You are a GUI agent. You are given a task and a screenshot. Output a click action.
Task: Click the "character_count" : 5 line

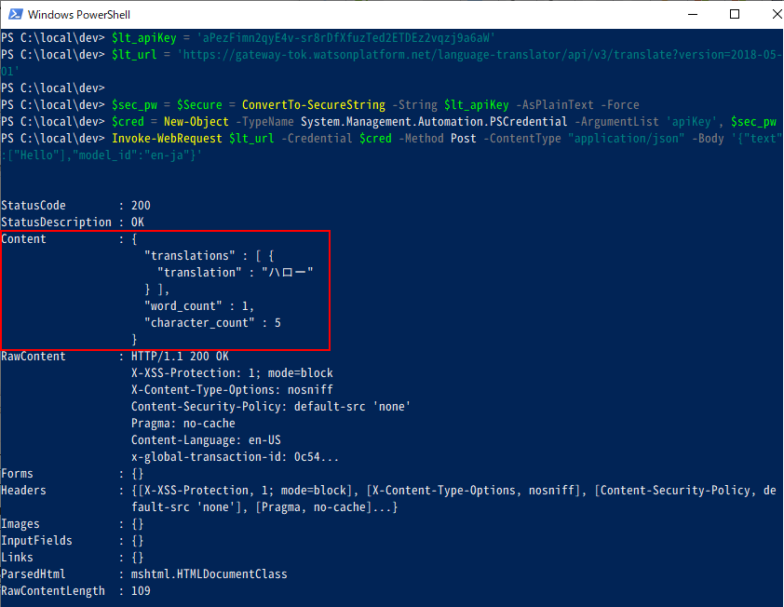[x=212, y=323]
